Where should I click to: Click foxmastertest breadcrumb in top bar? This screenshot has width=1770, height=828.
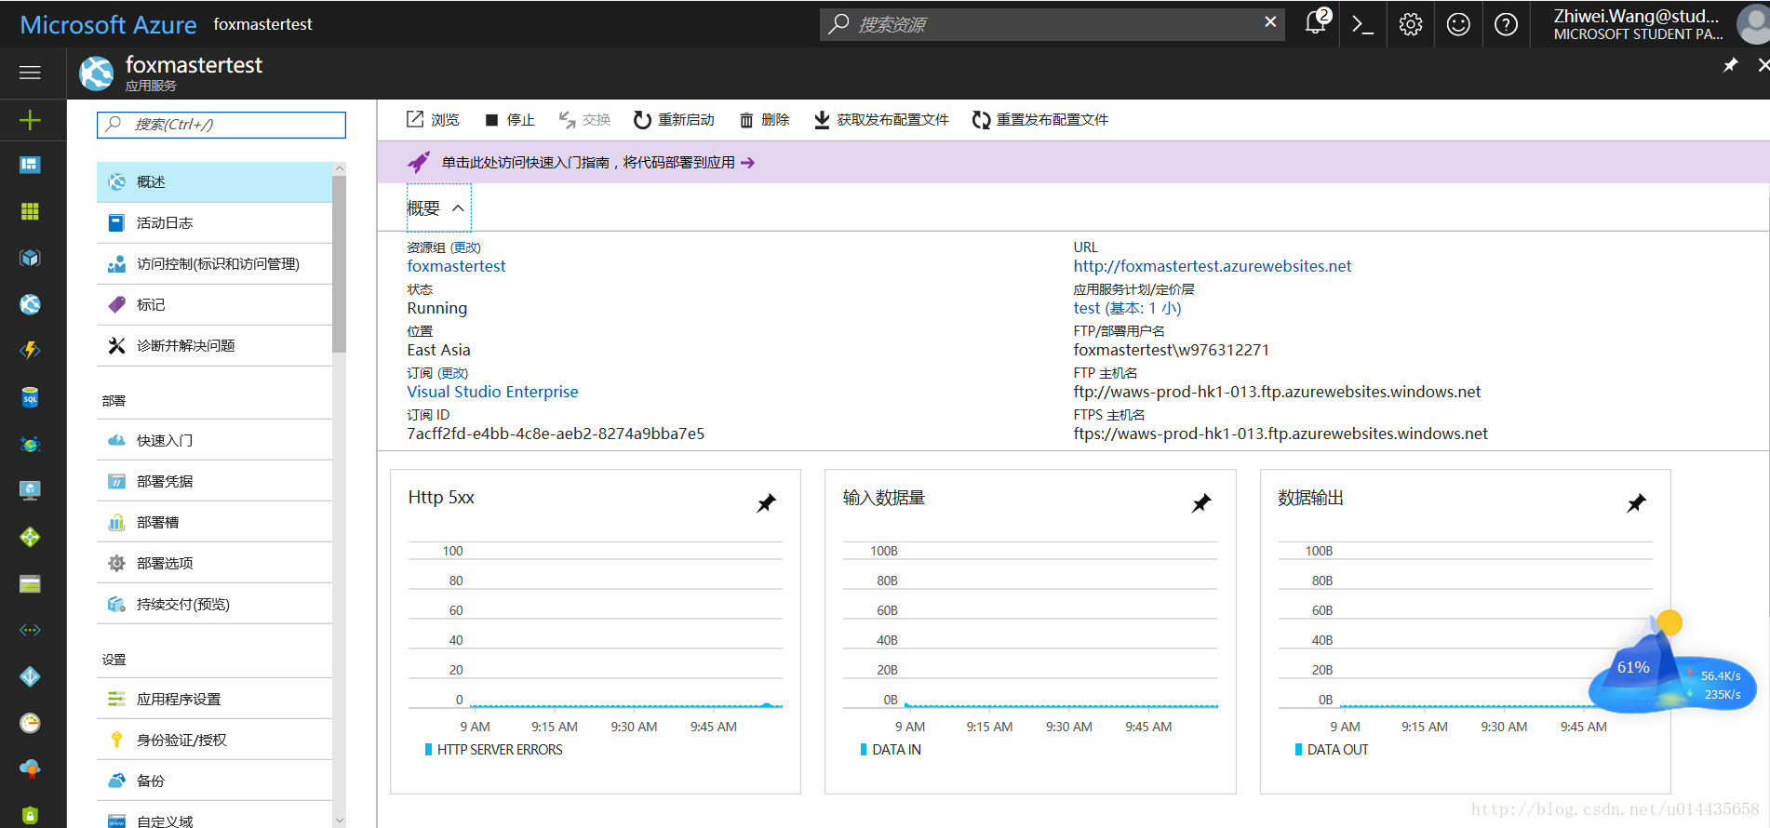262,24
